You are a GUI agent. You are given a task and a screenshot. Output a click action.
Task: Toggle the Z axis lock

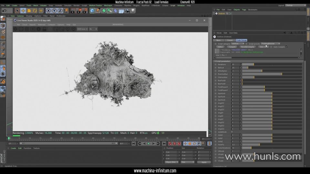click(59, 11)
